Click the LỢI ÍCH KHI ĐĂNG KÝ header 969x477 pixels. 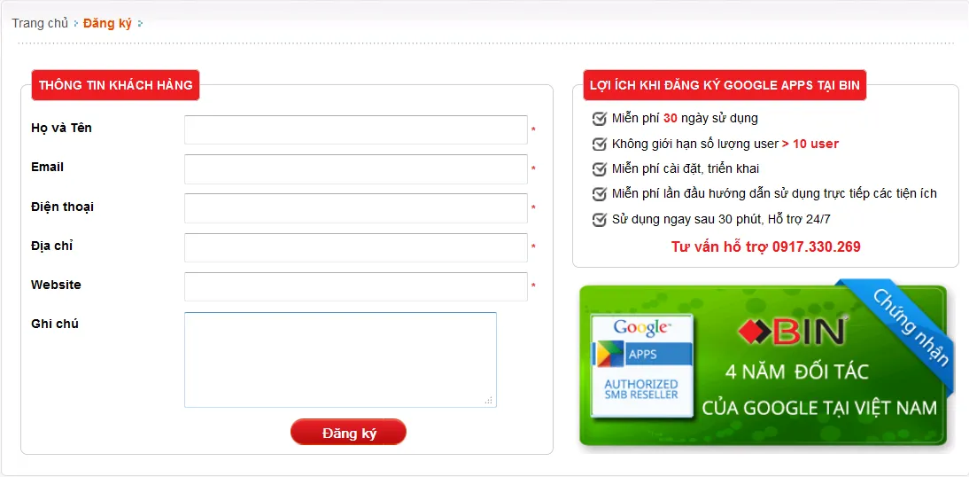725,85
